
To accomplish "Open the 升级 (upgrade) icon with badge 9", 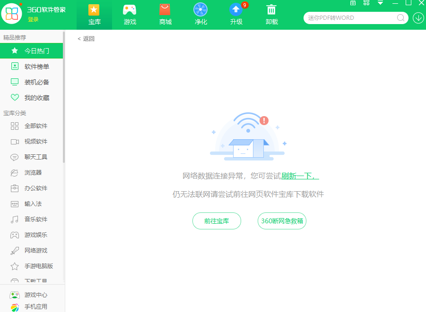I will click(236, 14).
